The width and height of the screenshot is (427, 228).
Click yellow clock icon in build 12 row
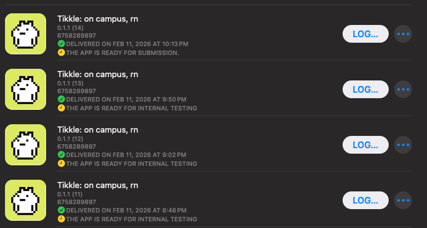click(x=61, y=164)
